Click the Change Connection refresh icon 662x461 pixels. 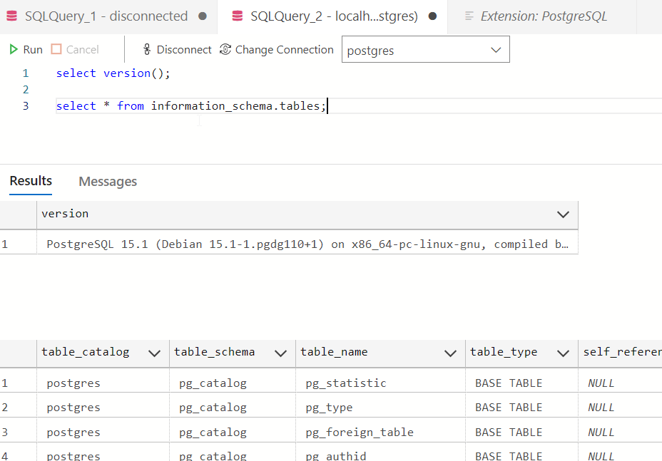point(225,49)
